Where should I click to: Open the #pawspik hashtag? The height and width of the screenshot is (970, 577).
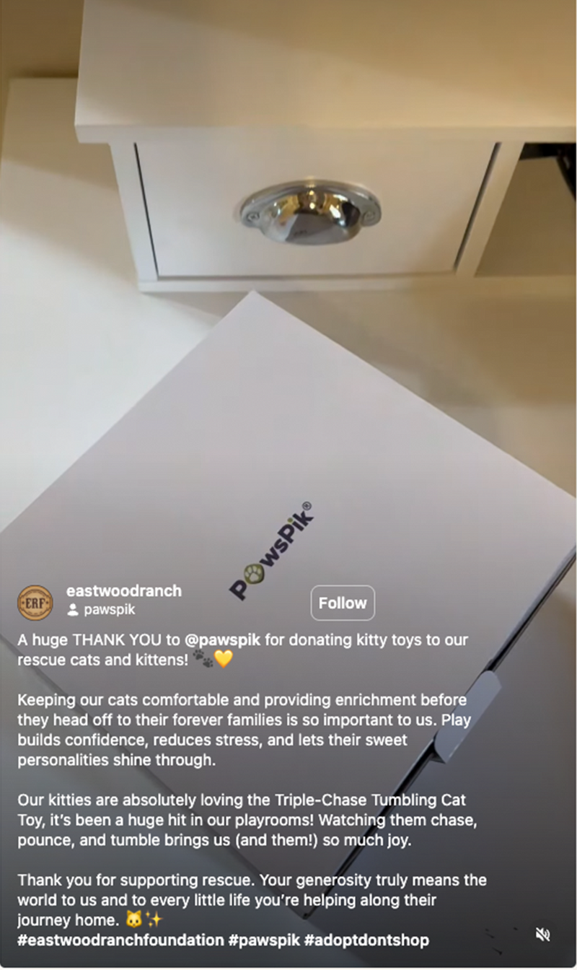pyautogui.click(x=265, y=940)
